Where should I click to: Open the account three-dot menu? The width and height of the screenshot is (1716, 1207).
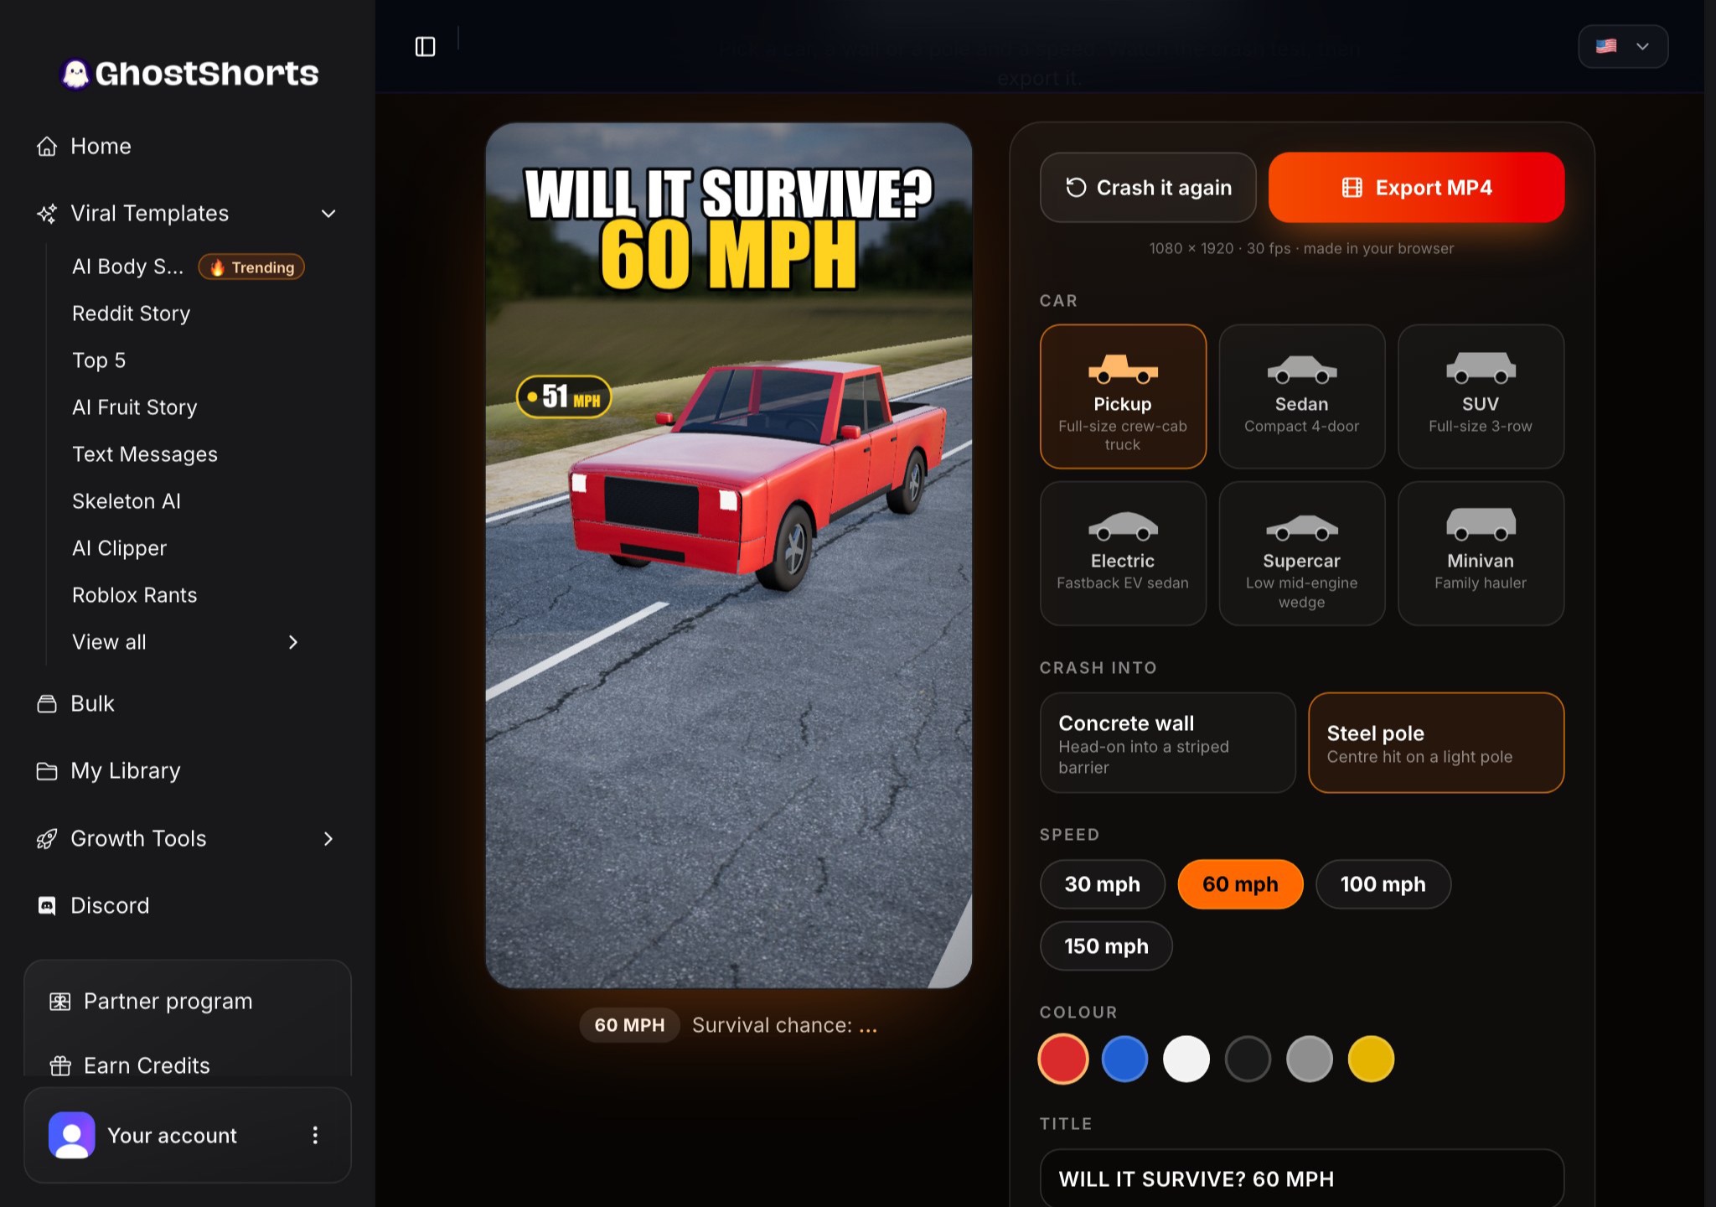click(315, 1136)
